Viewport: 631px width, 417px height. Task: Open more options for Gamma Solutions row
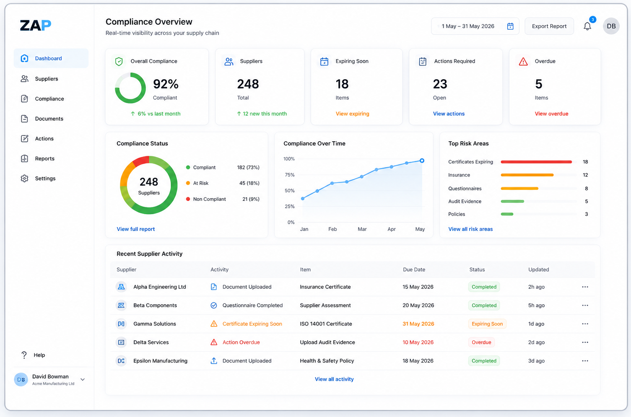point(585,324)
